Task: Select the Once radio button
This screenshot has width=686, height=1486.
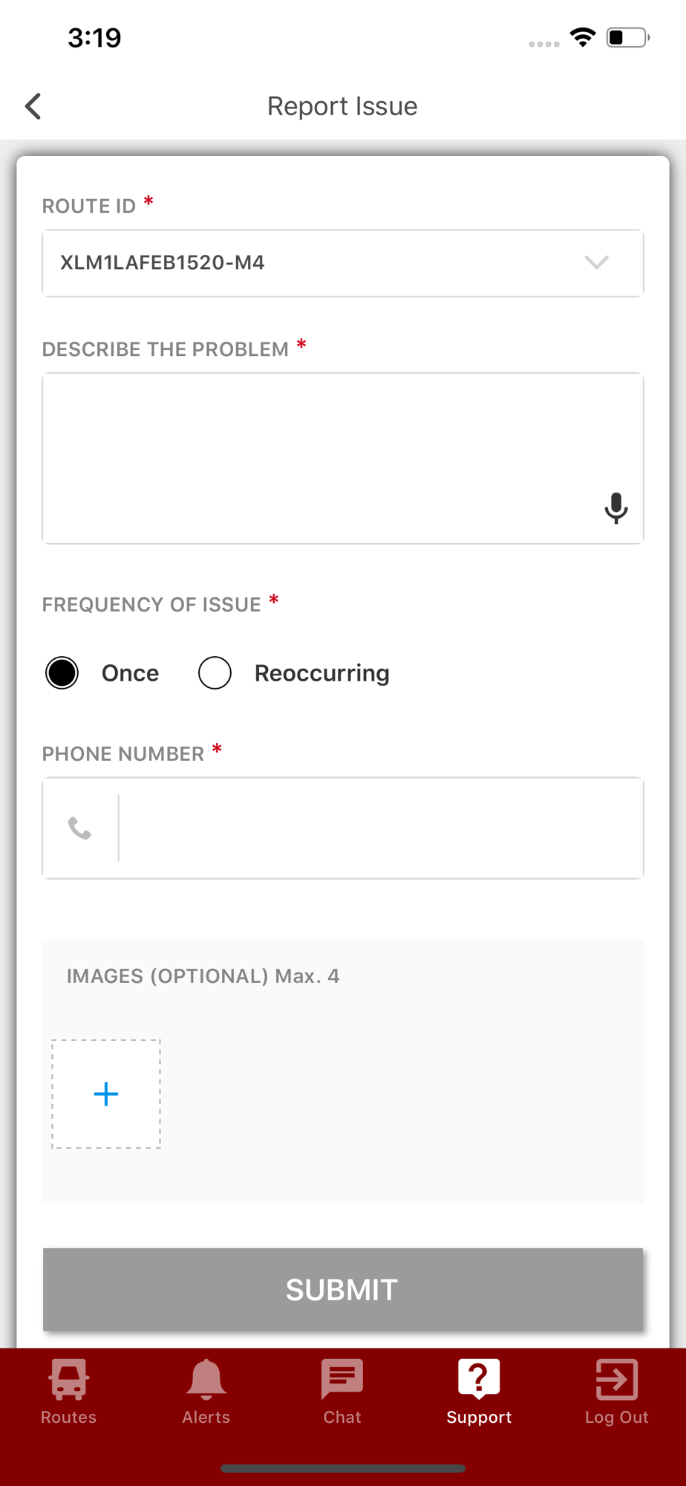Action: coord(62,673)
